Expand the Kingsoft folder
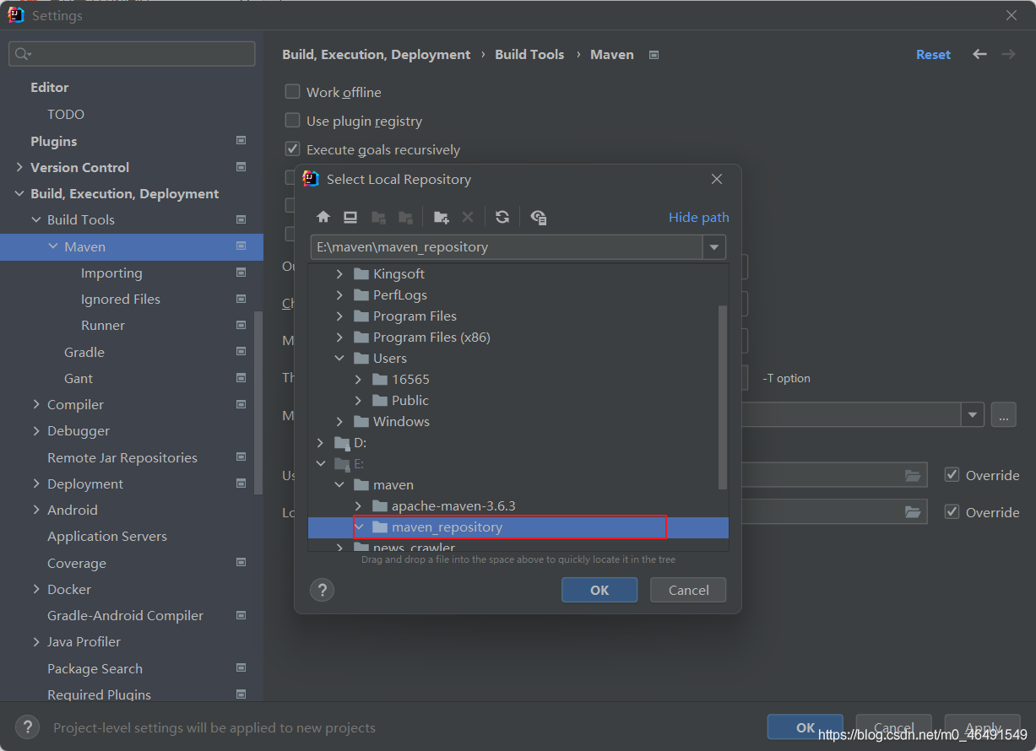The width and height of the screenshot is (1036, 751). pyautogui.click(x=339, y=273)
